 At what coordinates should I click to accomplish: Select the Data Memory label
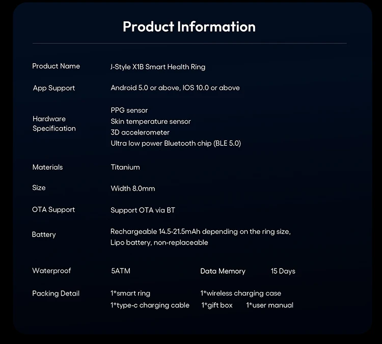[x=223, y=271]
